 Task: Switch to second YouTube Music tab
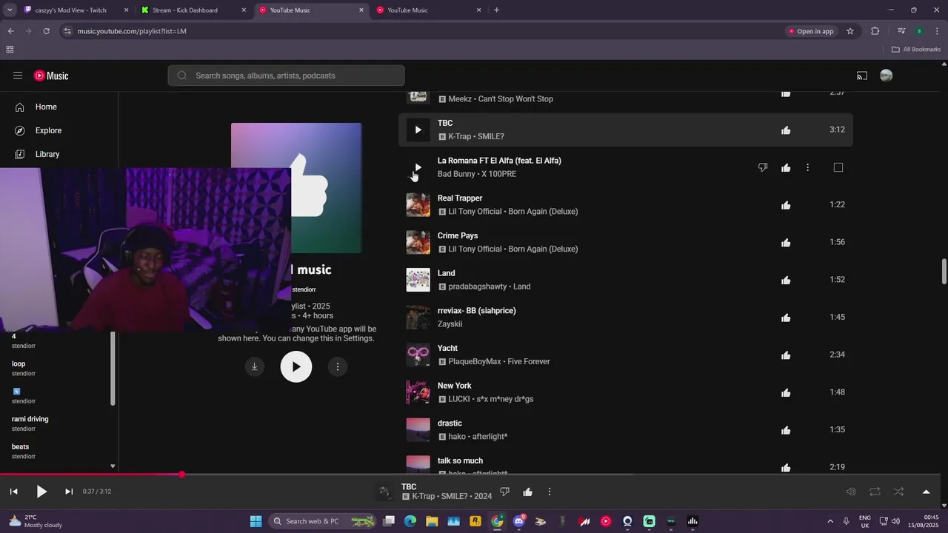tap(428, 10)
